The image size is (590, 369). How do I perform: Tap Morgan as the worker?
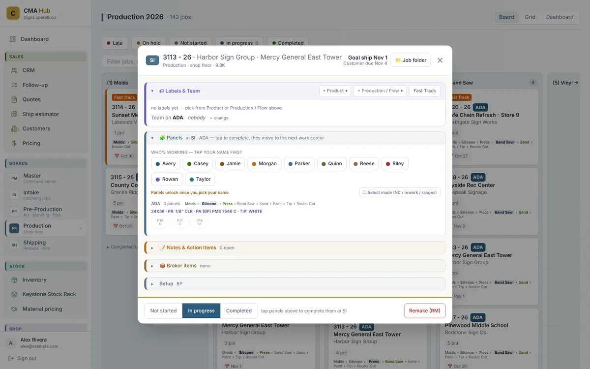pyautogui.click(x=265, y=164)
